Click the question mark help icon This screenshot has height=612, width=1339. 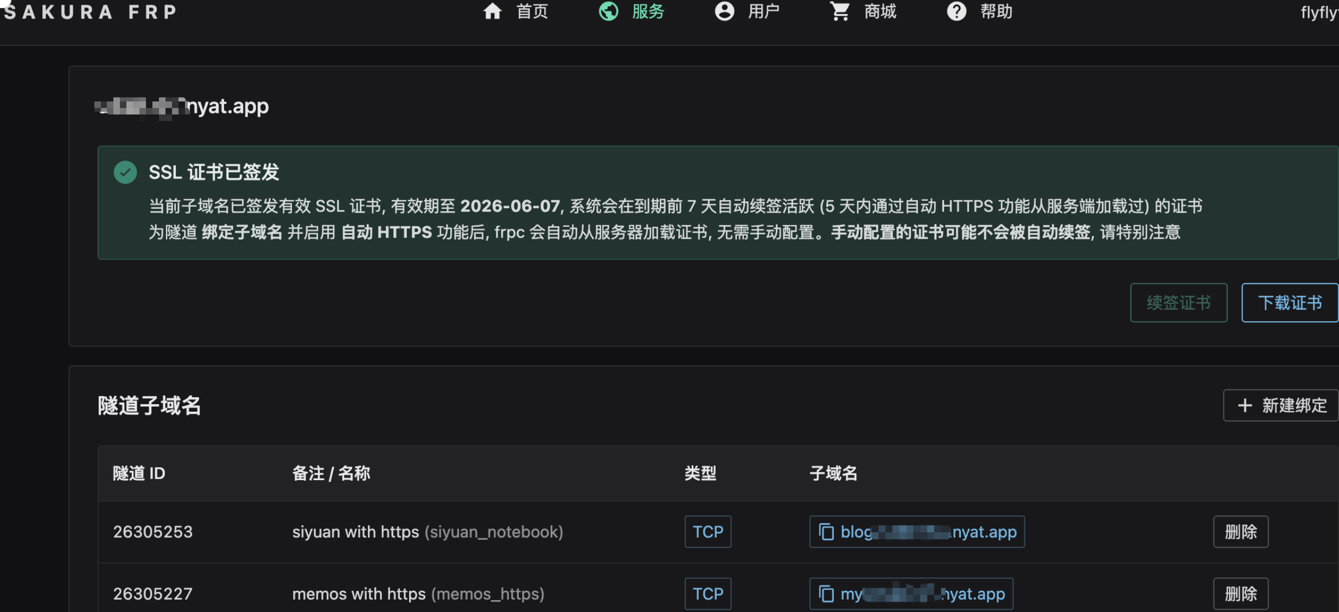click(956, 11)
